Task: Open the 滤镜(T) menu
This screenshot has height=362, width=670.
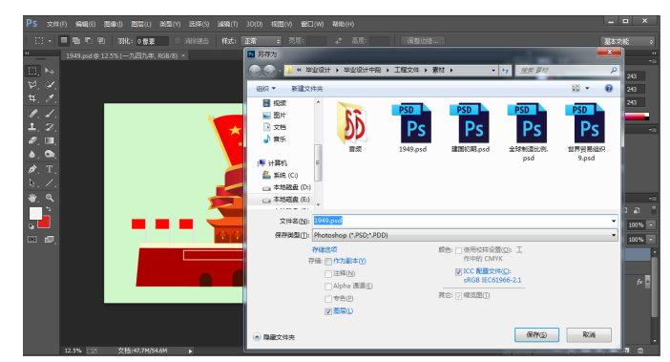Action: 227,24
